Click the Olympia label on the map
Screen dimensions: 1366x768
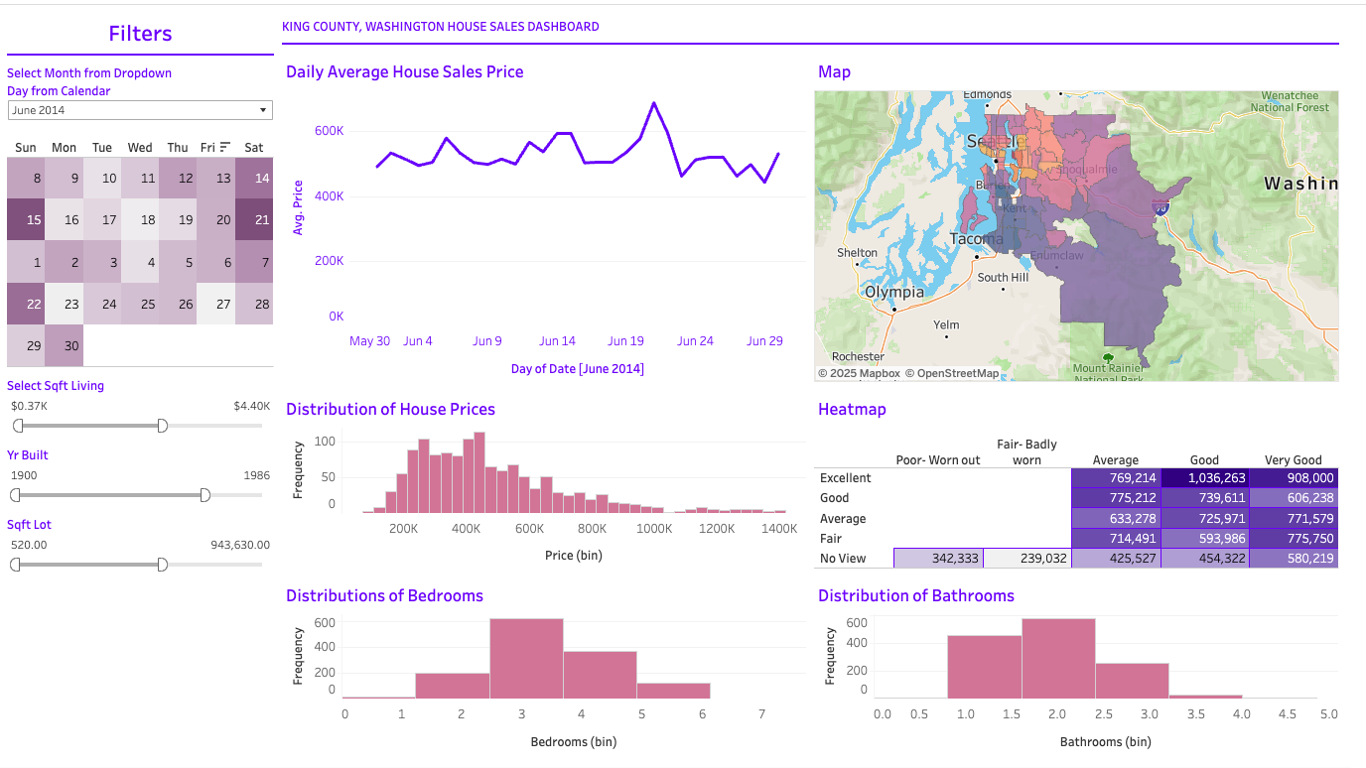click(x=894, y=293)
